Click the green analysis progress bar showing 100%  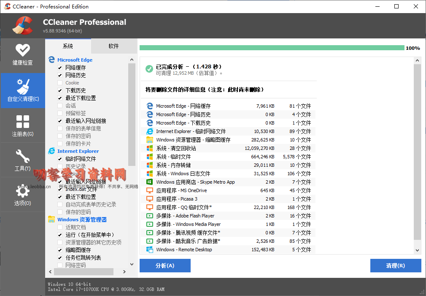270,48
